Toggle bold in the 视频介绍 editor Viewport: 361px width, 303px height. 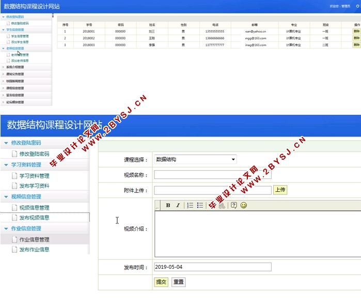click(168, 205)
